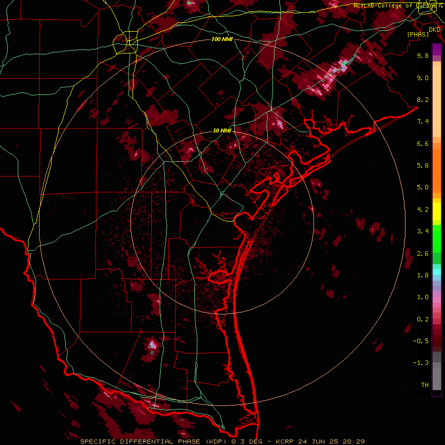Click the Specific Differential Phase caption text
445x445 pixels.
pos(222,442)
